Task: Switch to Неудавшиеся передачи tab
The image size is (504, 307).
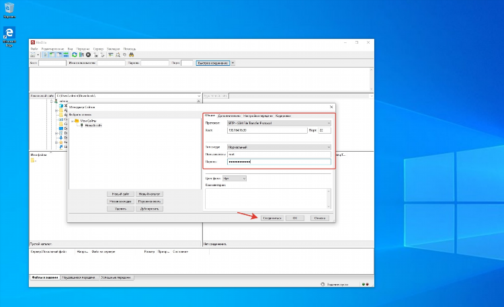Action: point(79,277)
